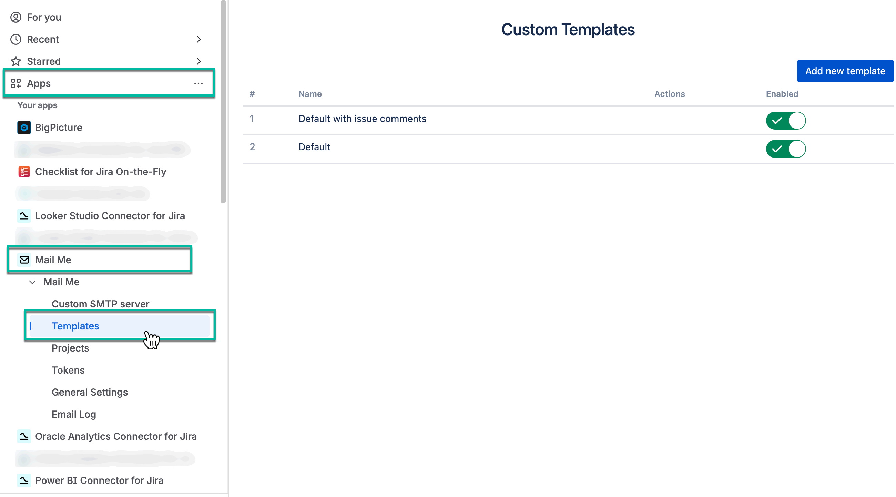Click the BigPicture app icon

24,128
